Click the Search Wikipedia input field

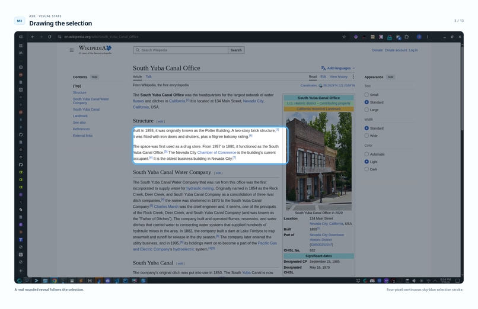point(181,50)
